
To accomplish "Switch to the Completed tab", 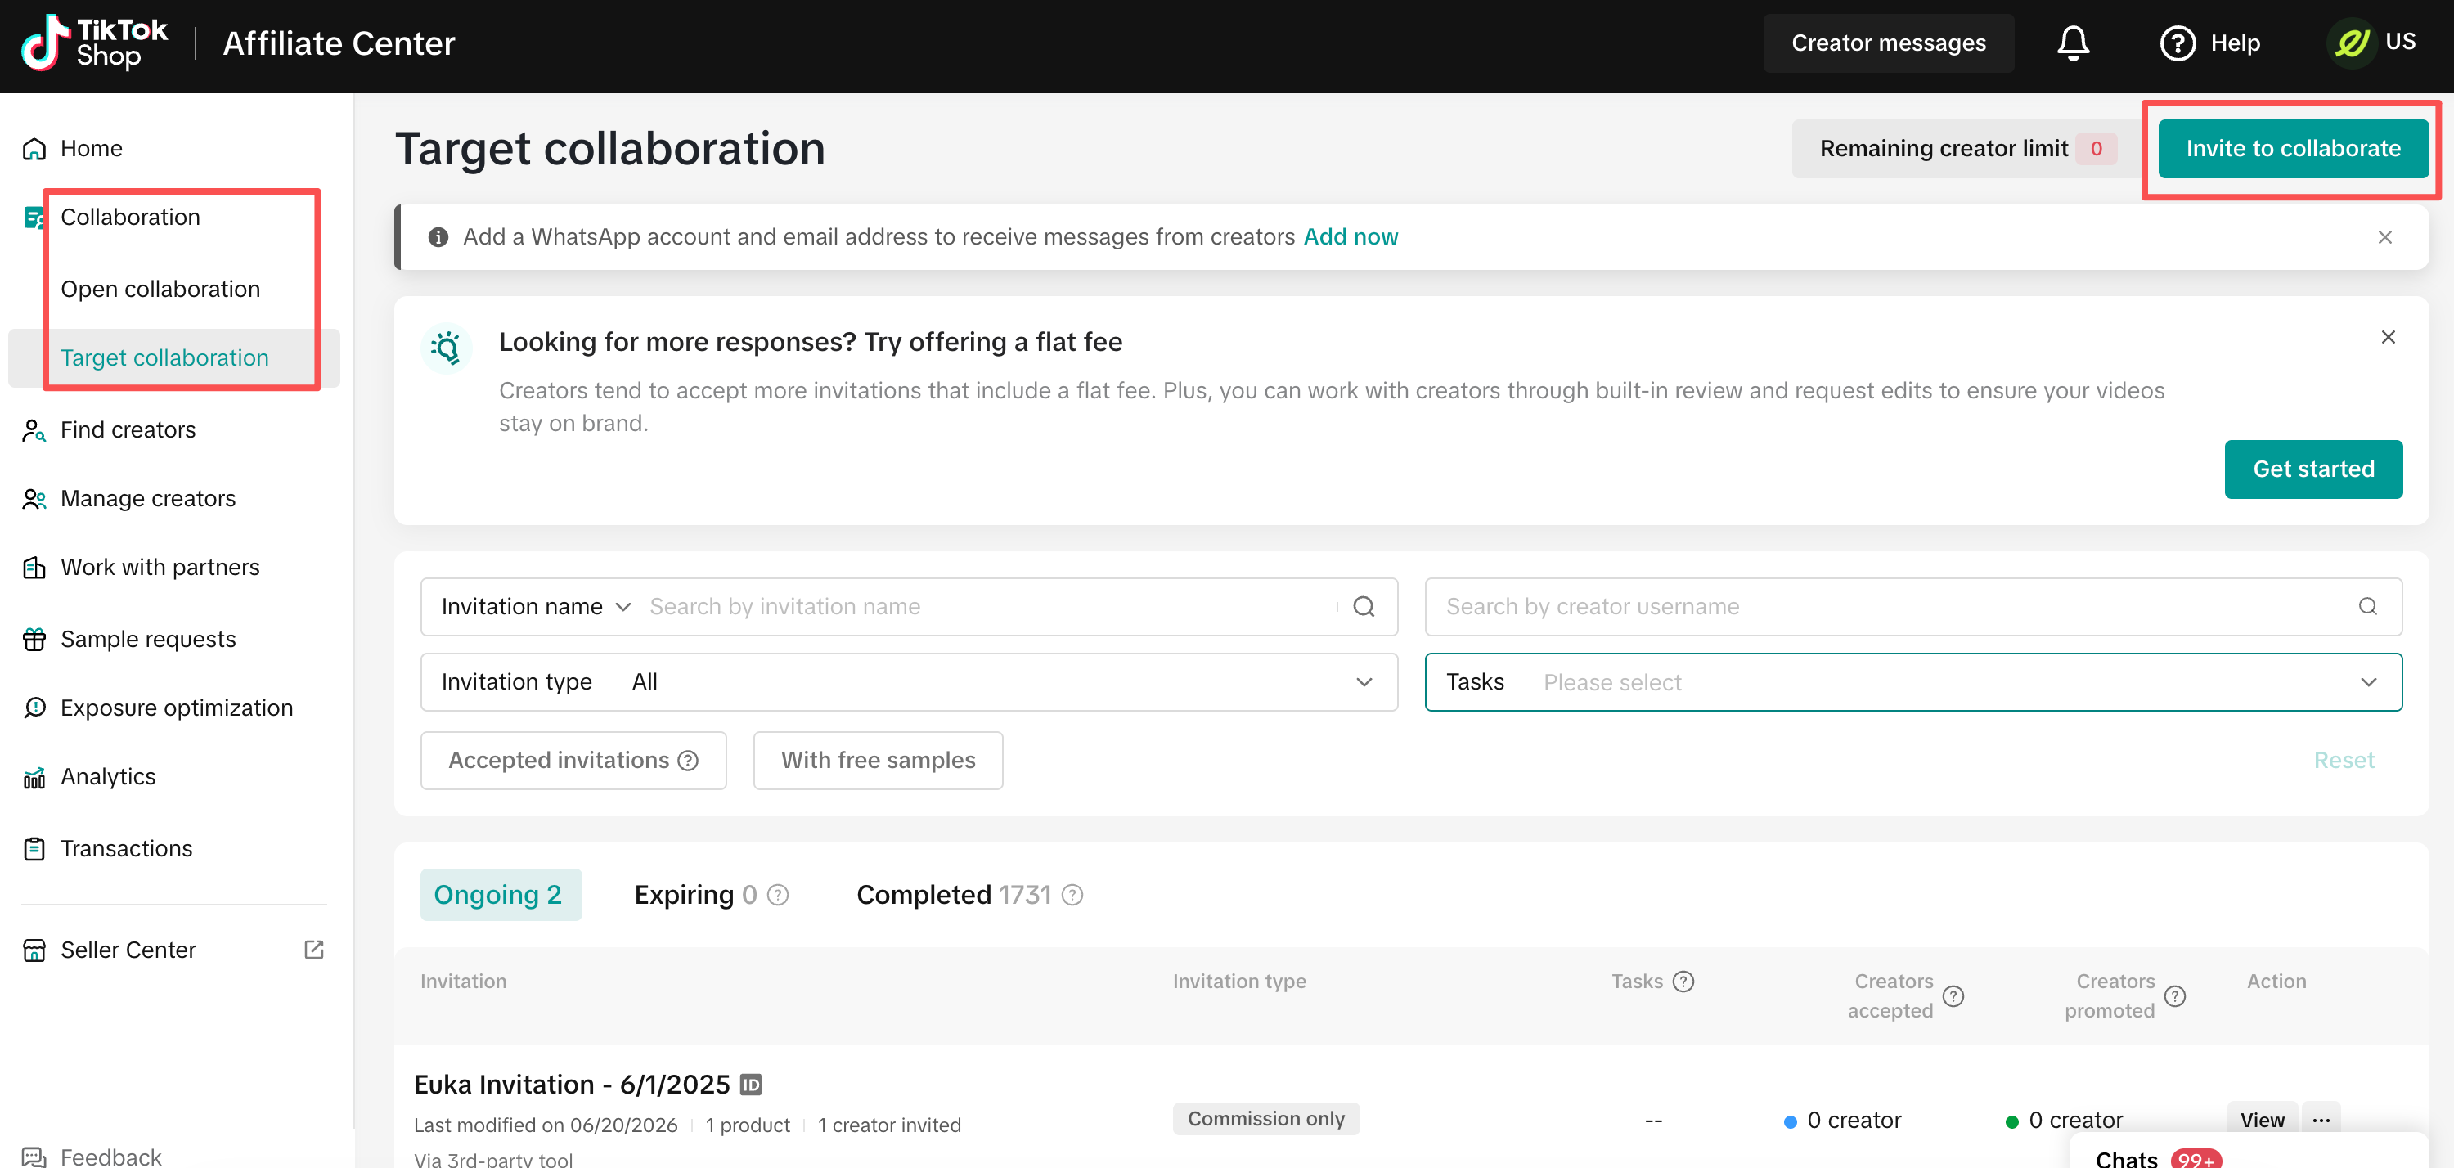I will (x=953, y=895).
